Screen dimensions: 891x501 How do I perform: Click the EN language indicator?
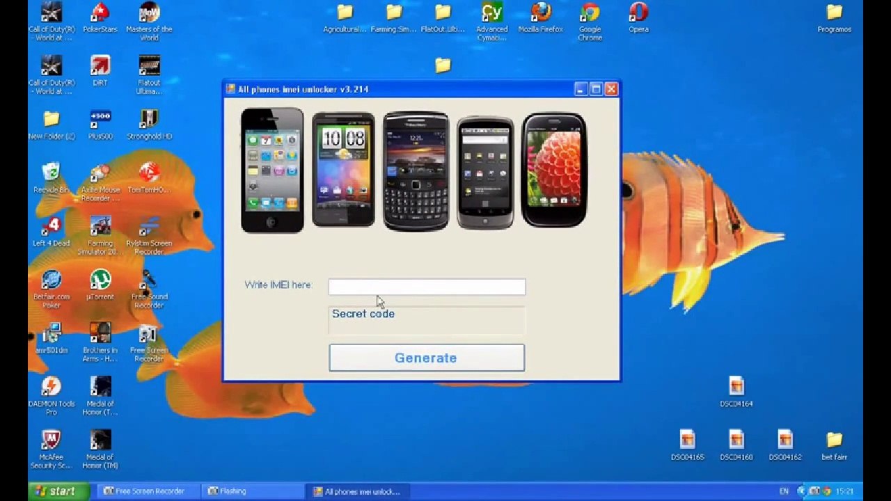(784, 491)
